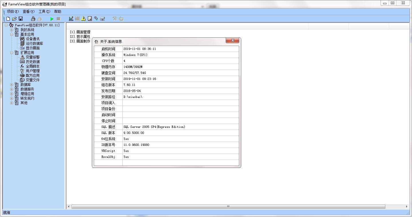Open the screen drawing tool icon
This screenshot has height=217, width=412.
71,19
